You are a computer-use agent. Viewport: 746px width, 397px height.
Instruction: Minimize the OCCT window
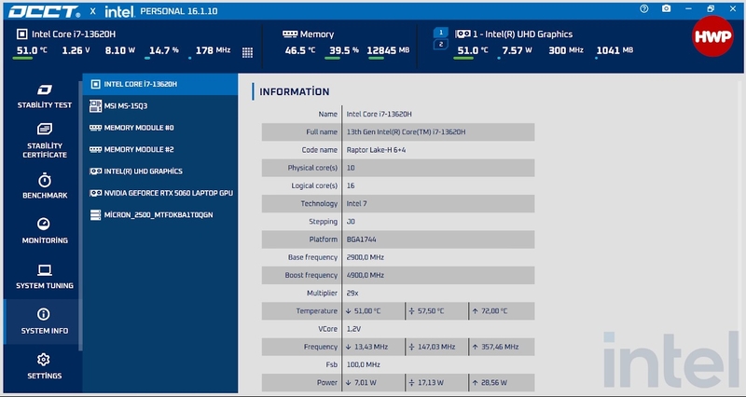click(x=688, y=8)
